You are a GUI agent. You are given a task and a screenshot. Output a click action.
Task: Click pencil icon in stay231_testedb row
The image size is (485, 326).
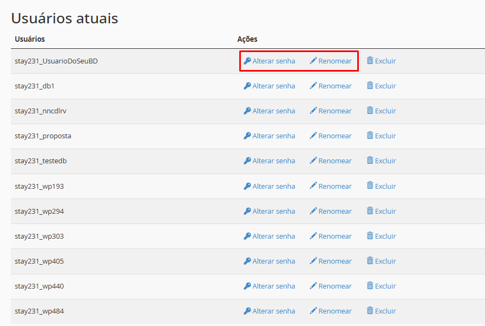click(x=313, y=161)
